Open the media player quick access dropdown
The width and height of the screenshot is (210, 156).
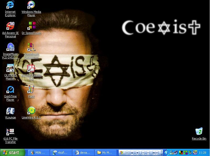click(127, 153)
